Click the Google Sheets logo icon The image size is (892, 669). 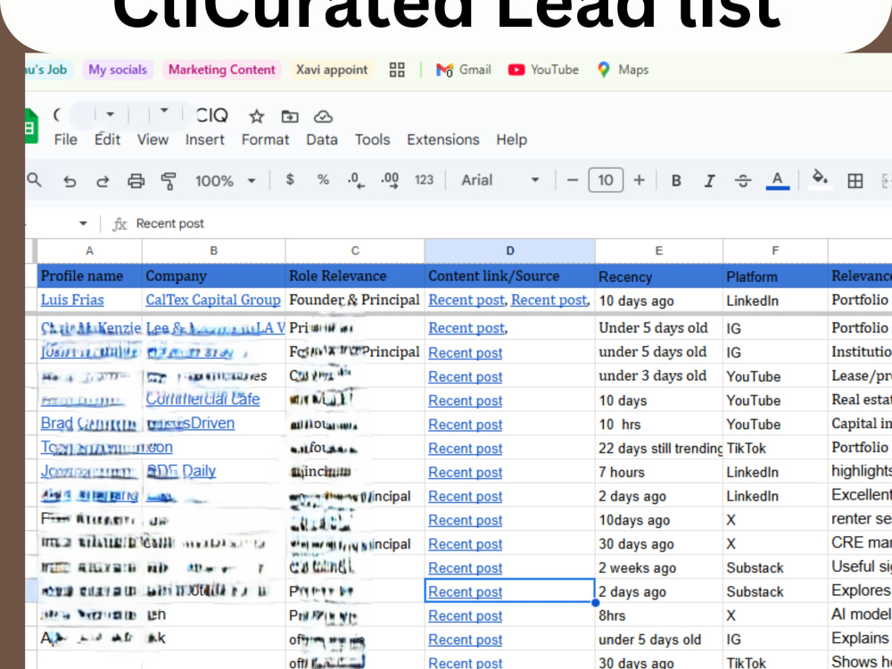tap(31, 126)
